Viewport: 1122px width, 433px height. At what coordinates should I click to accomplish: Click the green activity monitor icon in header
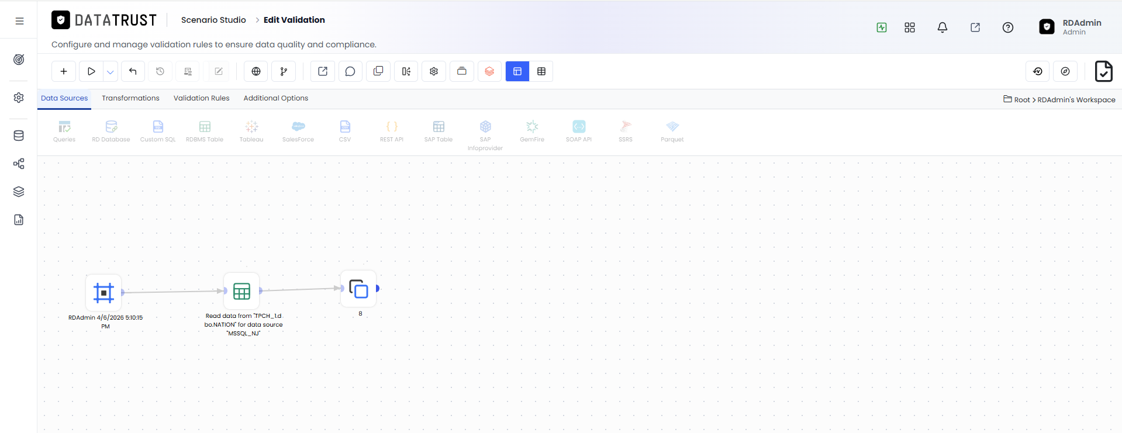(x=882, y=27)
